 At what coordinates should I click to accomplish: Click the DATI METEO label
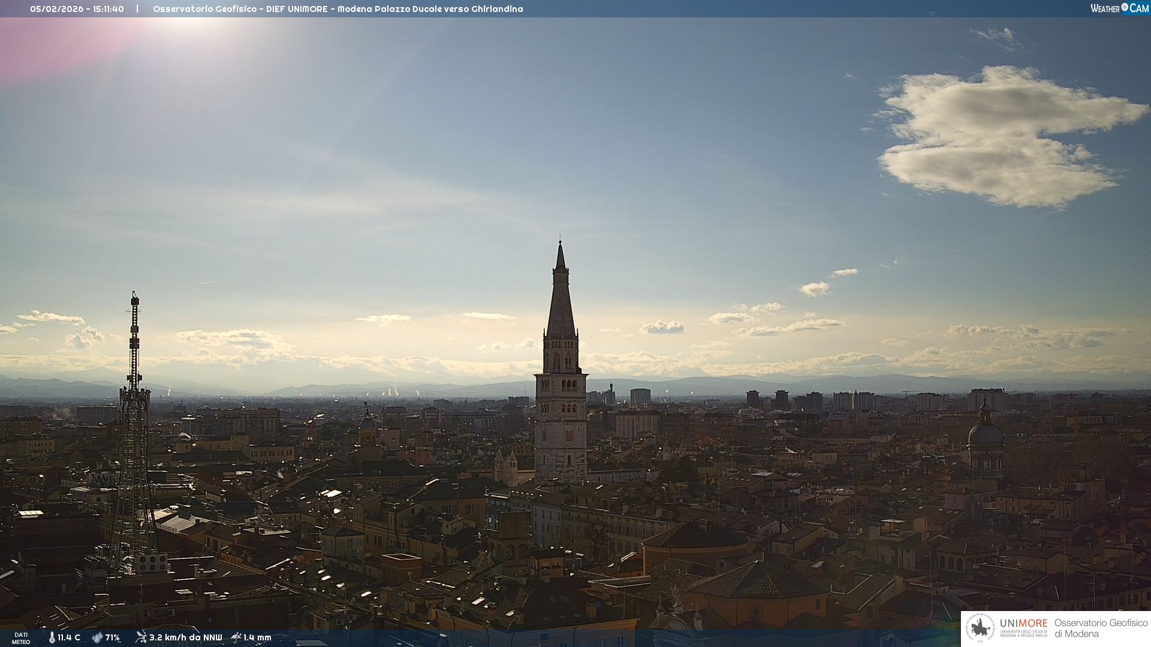(x=21, y=638)
